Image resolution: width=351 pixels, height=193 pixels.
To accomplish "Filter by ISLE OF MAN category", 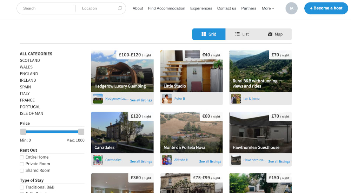I will 31,113.
